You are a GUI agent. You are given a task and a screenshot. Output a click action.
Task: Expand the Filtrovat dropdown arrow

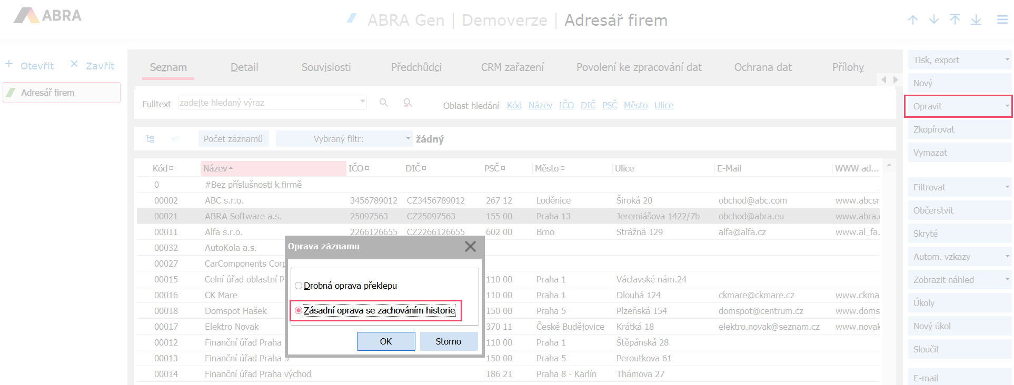click(1007, 187)
